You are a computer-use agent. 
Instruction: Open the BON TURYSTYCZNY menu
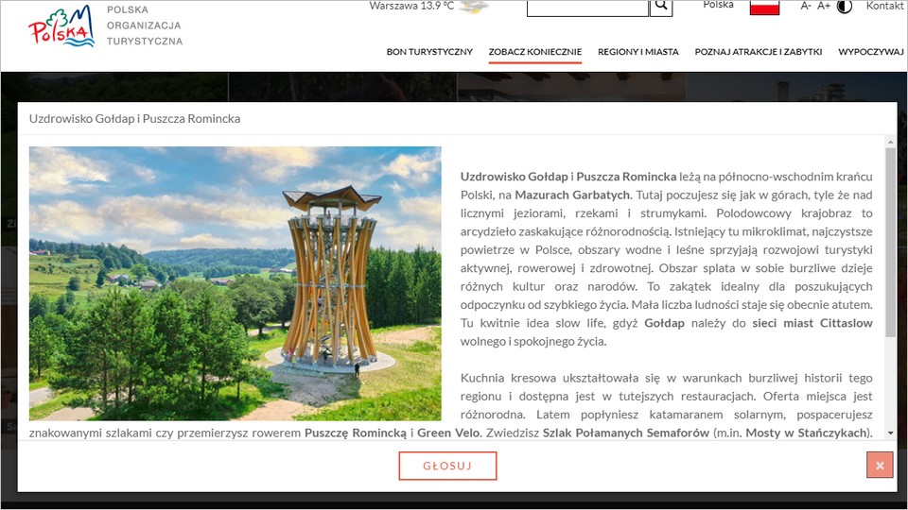[429, 51]
